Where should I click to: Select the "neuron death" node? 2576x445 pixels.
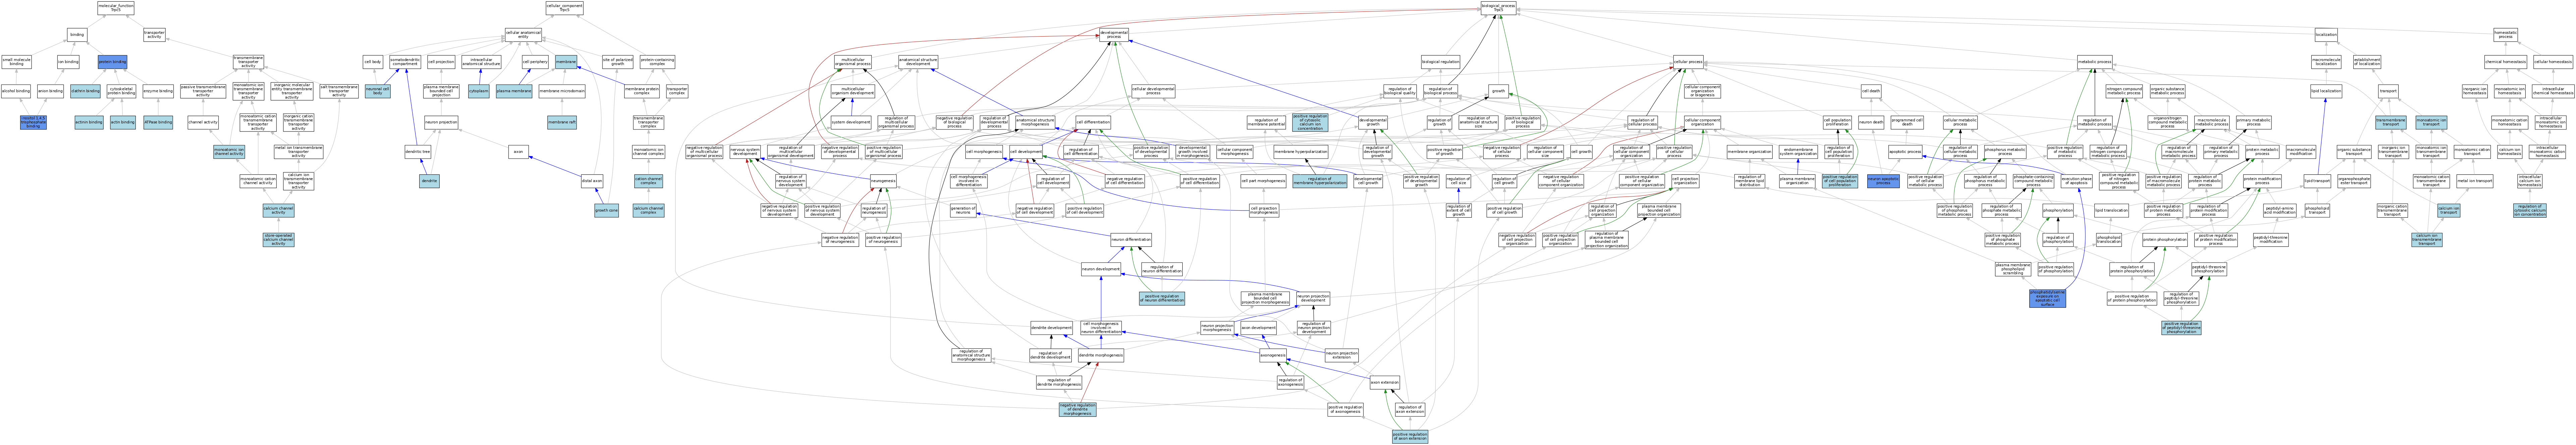click(1871, 122)
